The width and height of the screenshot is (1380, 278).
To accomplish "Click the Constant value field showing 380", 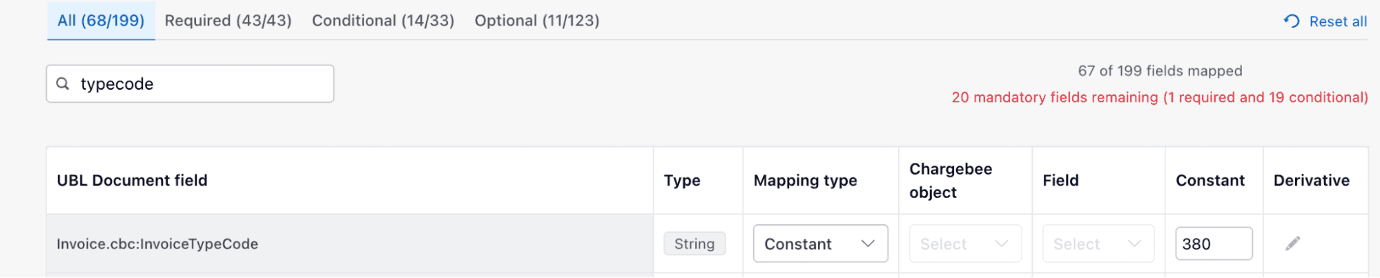I will coord(1213,244).
